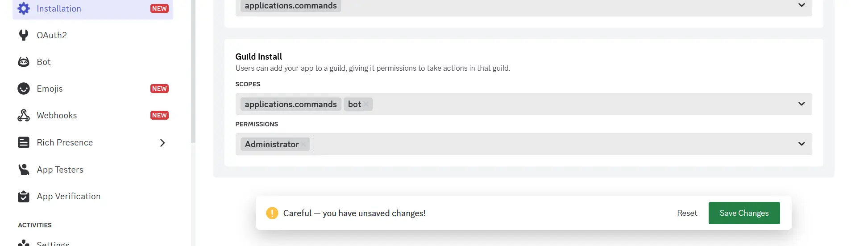Go to the App Testers page
This screenshot has height=246, width=851.
pos(60,169)
